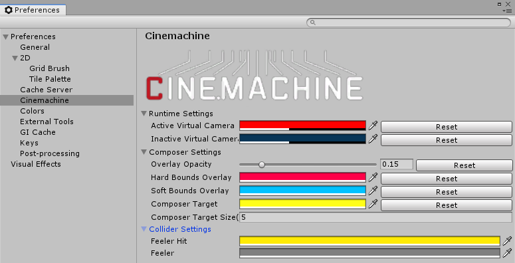The height and width of the screenshot is (263, 515).
Task: Open the Feeler gray color swatch
Action: coord(370,253)
